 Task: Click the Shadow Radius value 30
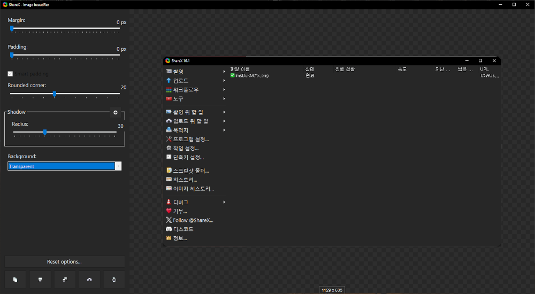120,126
